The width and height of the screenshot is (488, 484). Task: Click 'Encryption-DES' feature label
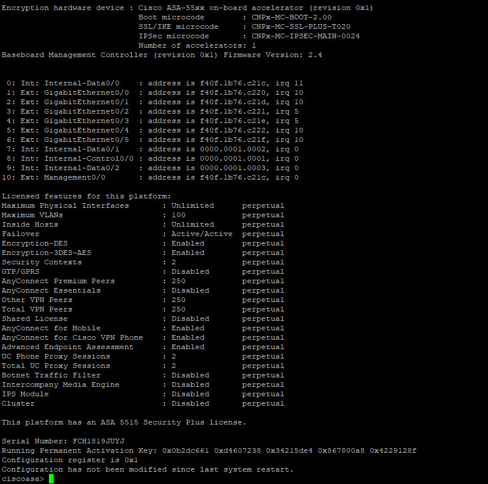pos(35,243)
